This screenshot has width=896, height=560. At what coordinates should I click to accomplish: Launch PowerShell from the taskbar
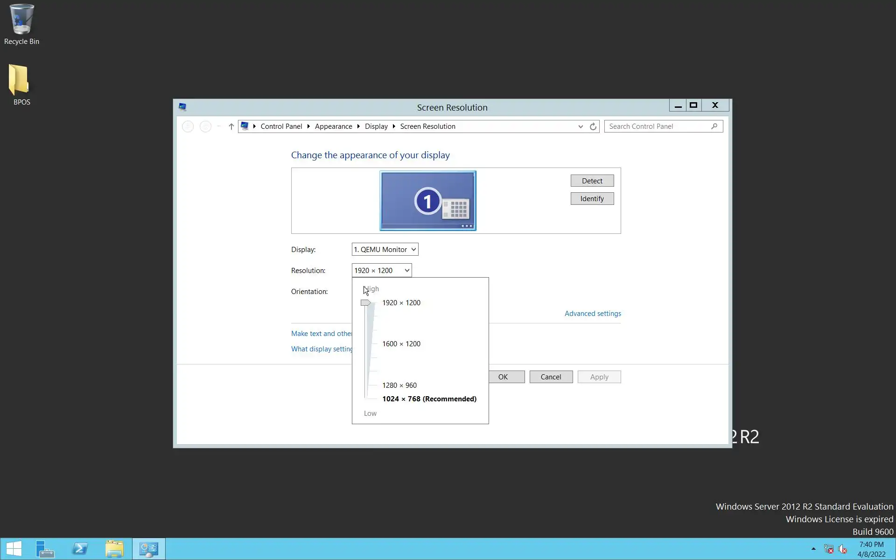coord(80,549)
